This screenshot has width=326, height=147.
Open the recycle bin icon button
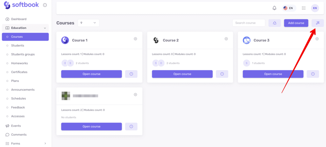275,23
